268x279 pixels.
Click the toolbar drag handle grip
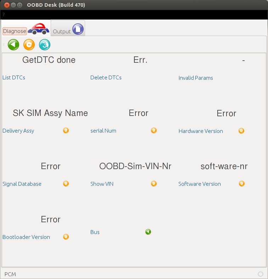pyautogui.click(x=4, y=45)
